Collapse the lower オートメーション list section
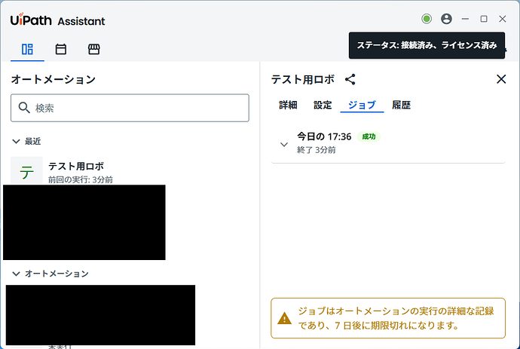The width and height of the screenshot is (520, 349). [x=16, y=274]
